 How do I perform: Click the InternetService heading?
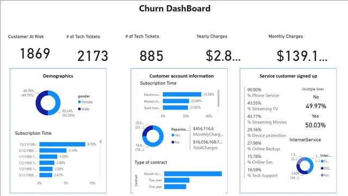pos(305,140)
